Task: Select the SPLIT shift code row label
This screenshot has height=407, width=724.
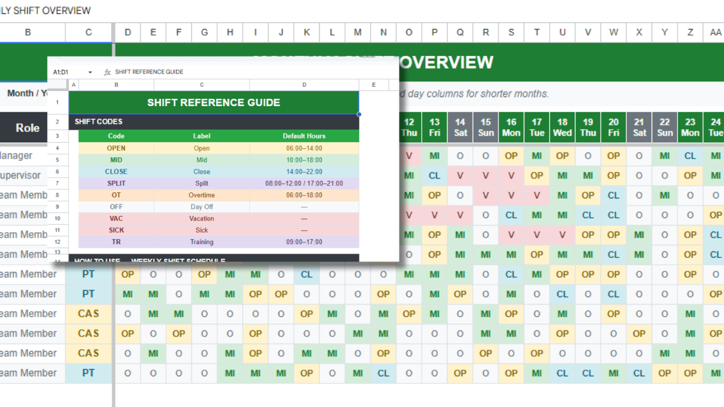Action: point(116,183)
